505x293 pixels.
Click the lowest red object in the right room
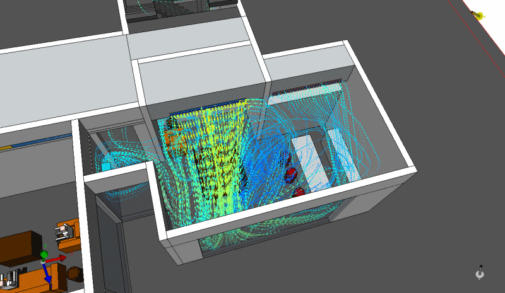pos(299,192)
